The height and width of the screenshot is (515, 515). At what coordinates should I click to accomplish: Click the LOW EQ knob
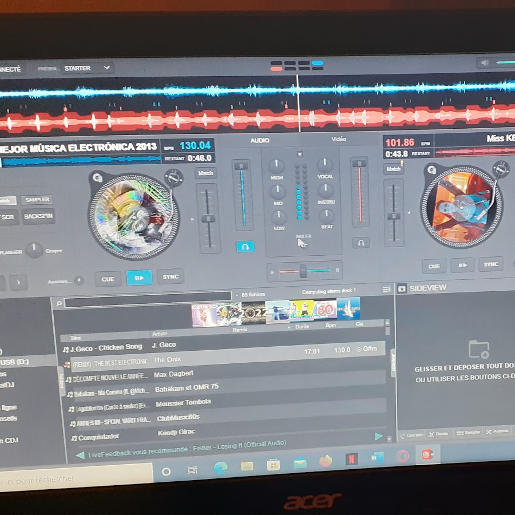(x=279, y=217)
